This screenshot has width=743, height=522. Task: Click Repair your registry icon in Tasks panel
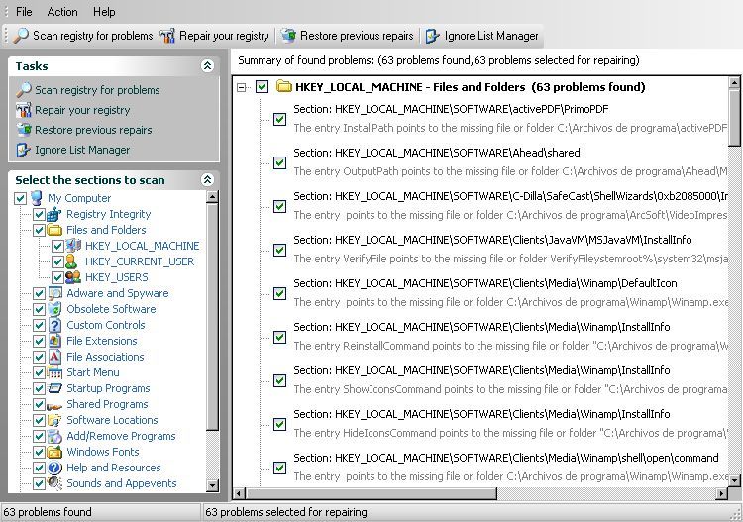click(x=24, y=110)
